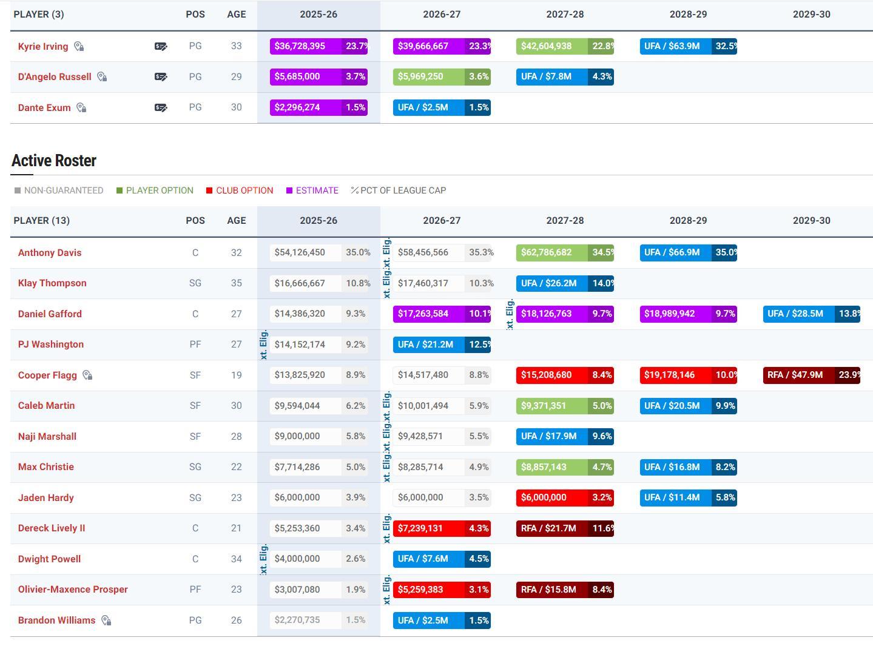Click the pin-lock icon beside Brandon Williams
873x646 pixels.
coord(106,621)
